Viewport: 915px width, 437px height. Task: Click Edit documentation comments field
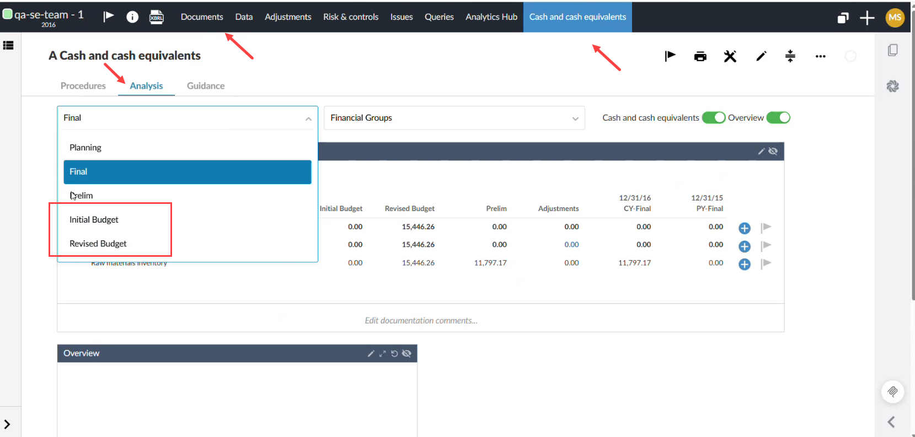pos(421,320)
